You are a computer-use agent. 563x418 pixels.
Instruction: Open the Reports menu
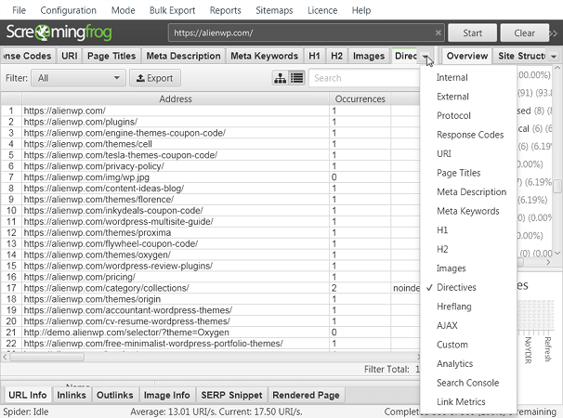pyautogui.click(x=225, y=10)
